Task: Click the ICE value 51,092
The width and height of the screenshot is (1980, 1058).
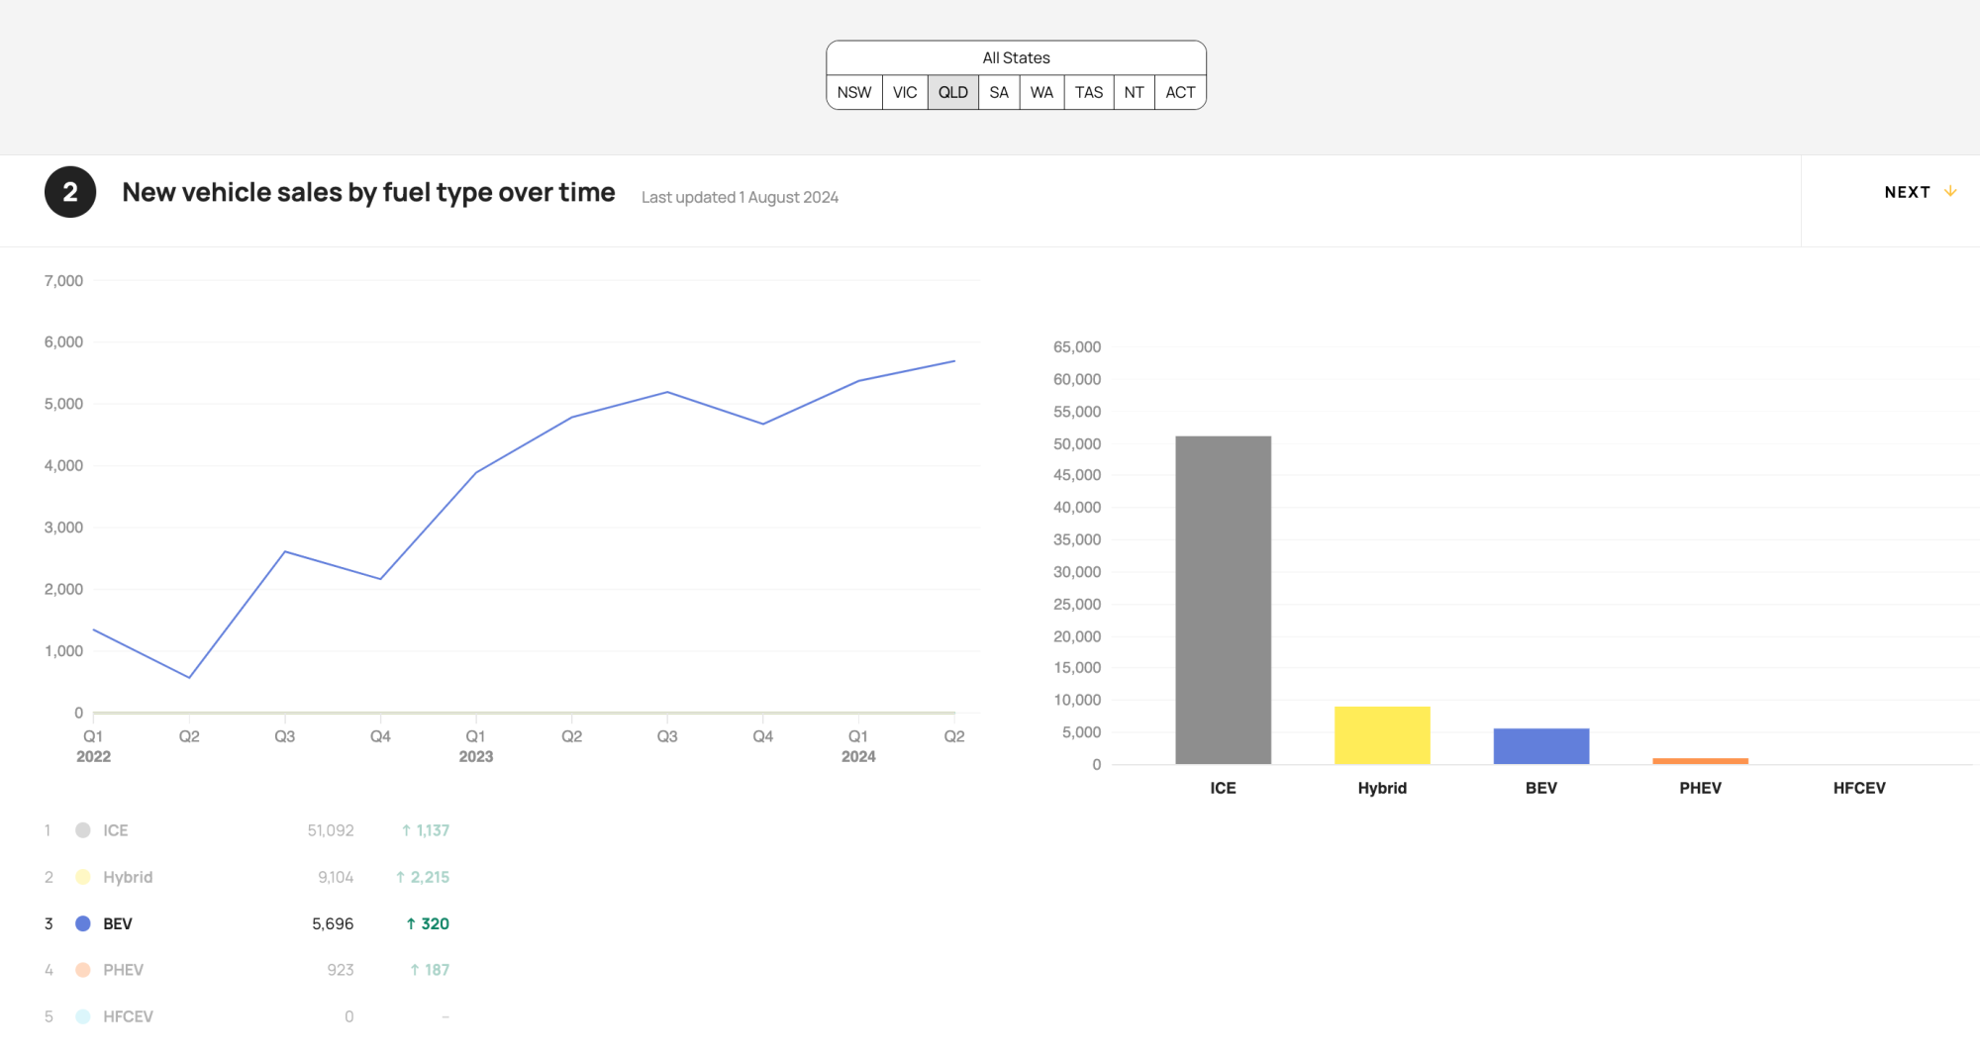Action: [x=330, y=830]
